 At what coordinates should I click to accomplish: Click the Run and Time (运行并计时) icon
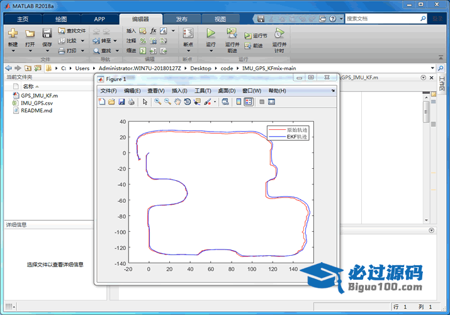[x=279, y=34]
